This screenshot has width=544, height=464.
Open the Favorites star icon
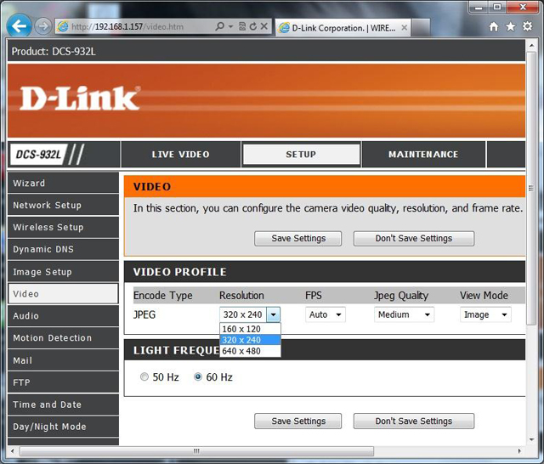tap(510, 26)
